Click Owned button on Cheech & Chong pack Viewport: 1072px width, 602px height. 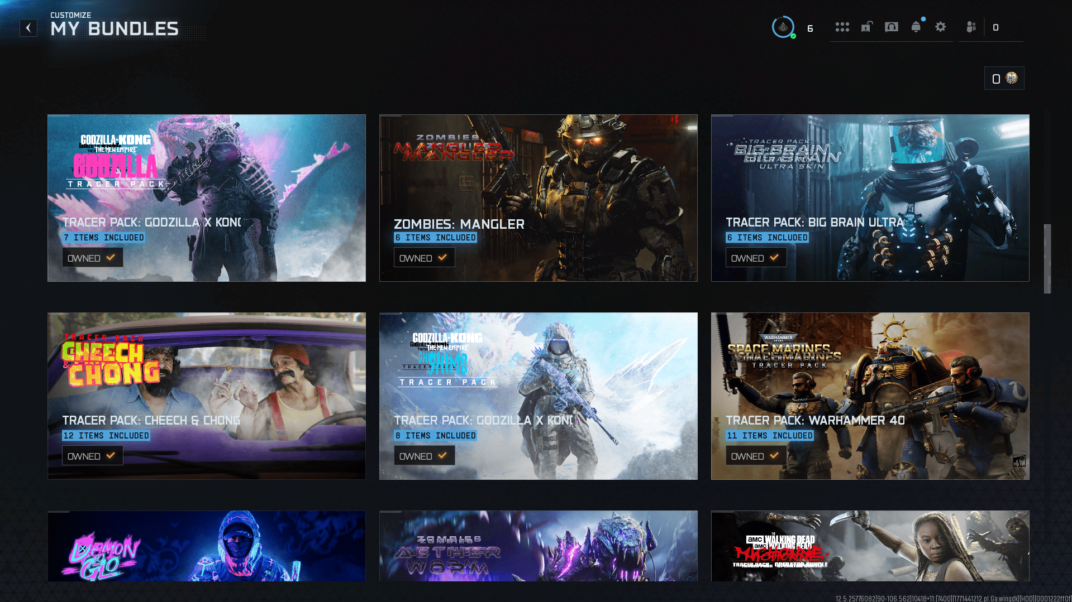pos(92,456)
